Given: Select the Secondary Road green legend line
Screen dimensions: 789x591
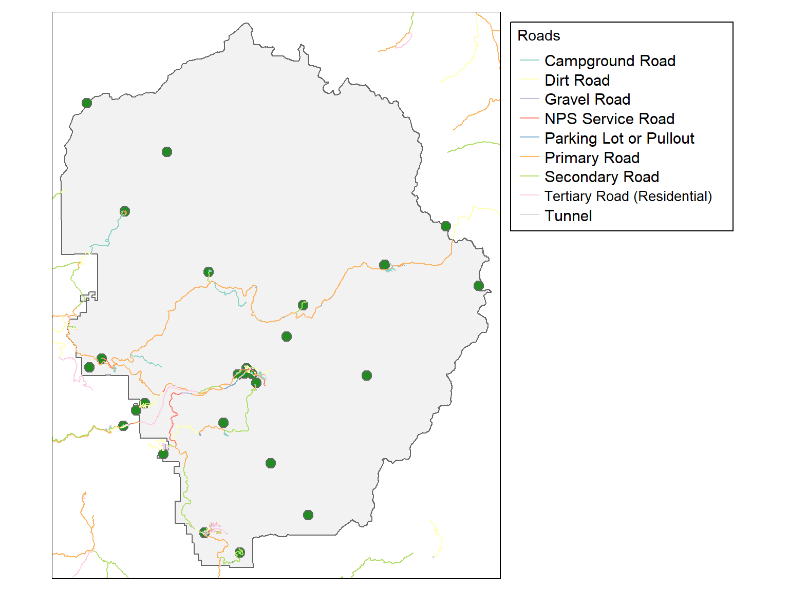Looking at the screenshot, I should 529,177.
